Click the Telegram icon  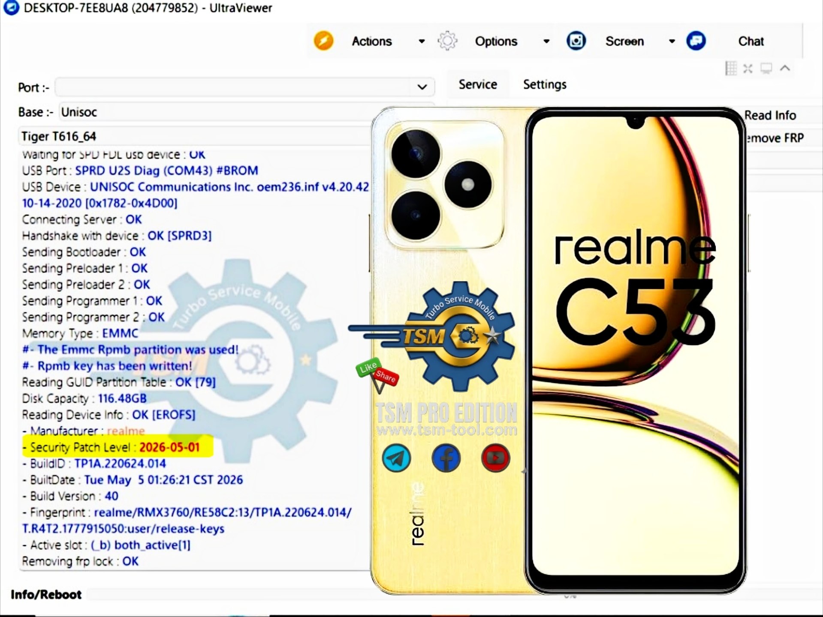tap(396, 458)
